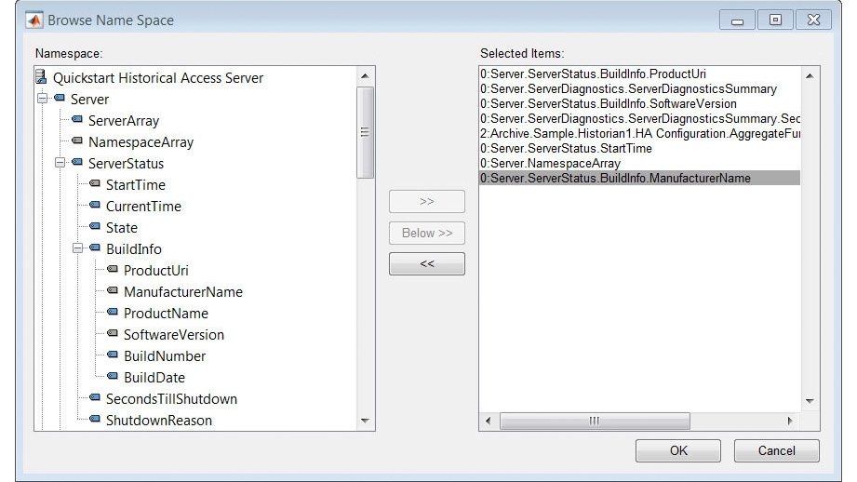
Task: Click the tag icon beside ServerArray
Action: 77,120
